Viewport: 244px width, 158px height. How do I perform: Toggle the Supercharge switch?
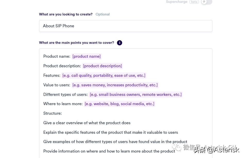pos(206,2)
